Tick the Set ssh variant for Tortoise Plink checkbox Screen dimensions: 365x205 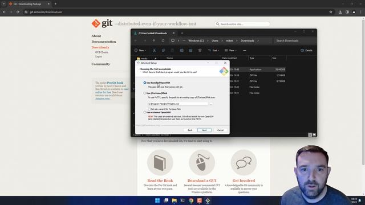pyautogui.click(x=149, y=109)
